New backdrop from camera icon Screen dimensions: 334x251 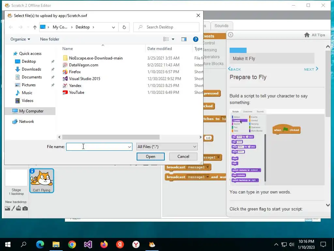coord(25,209)
